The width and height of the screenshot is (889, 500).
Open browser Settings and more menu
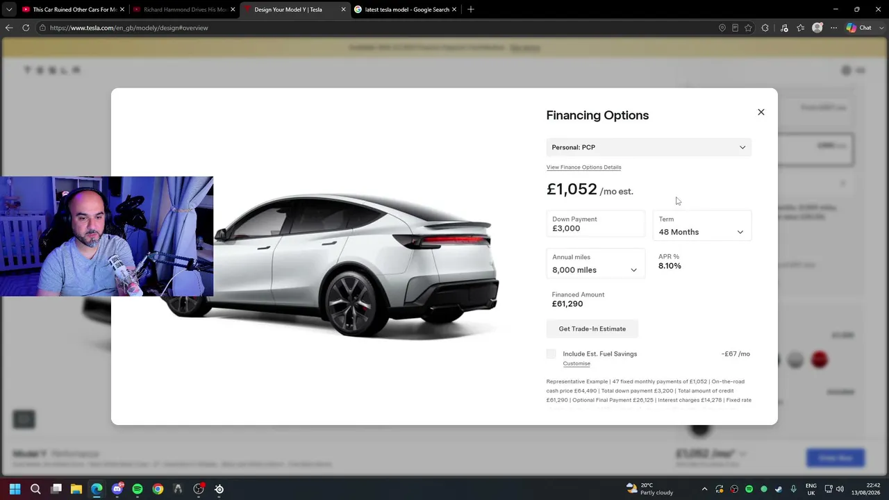tap(833, 28)
